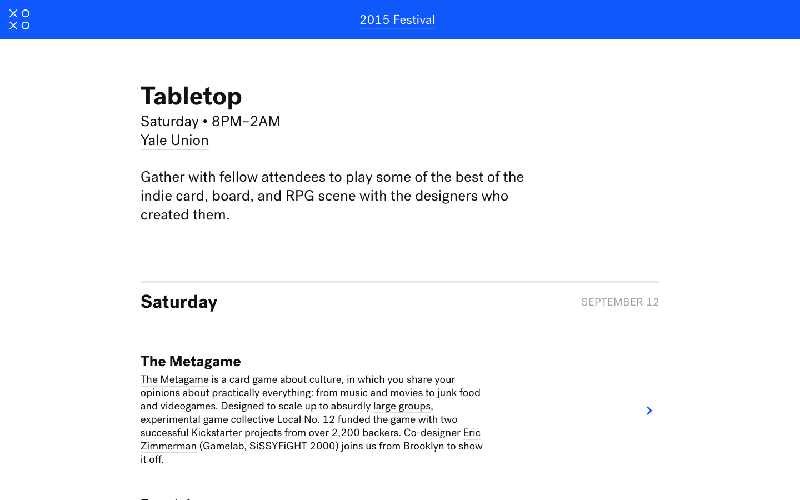Screen dimensions: 800x500
Task: Click the word "Kickstarter" in the description
Action: [x=217, y=433]
